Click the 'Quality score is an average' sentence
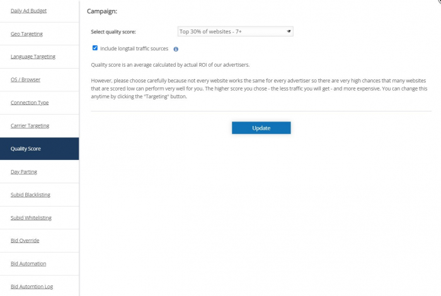Image resolution: width=441 pixels, height=296 pixels. pyautogui.click(x=170, y=65)
